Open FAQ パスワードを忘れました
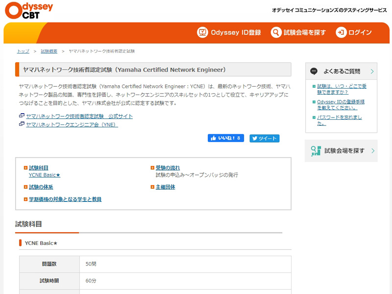Screen dimensions: 392x294 click(x=339, y=120)
